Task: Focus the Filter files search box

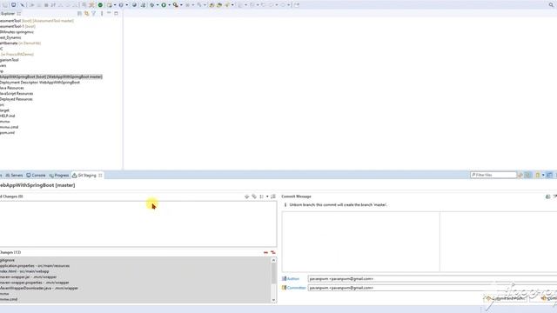Action: point(493,175)
